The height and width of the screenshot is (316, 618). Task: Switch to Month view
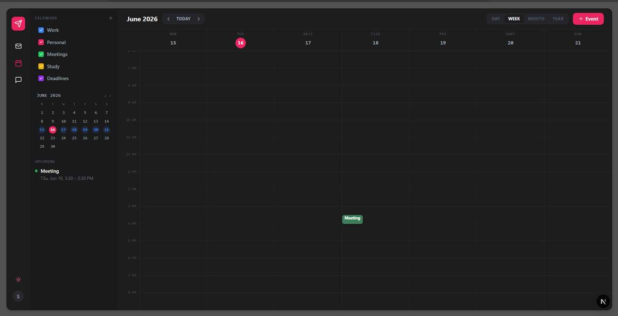coord(536,19)
